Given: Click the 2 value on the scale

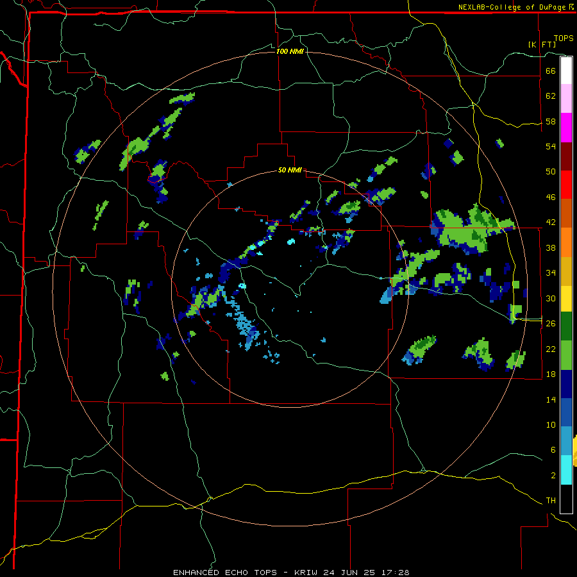Looking at the screenshot, I should pos(553,476).
